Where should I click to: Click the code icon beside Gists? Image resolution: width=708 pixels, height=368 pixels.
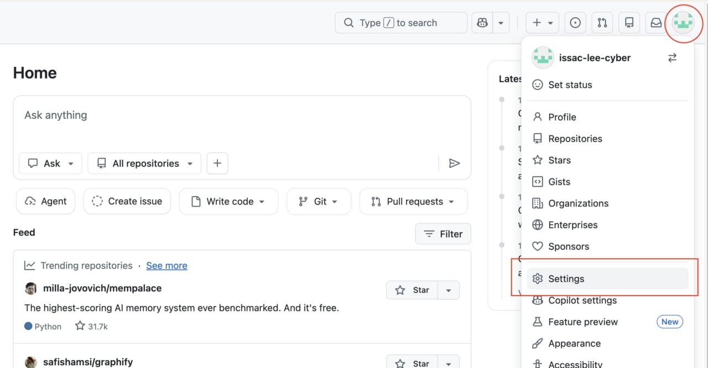pos(537,182)
